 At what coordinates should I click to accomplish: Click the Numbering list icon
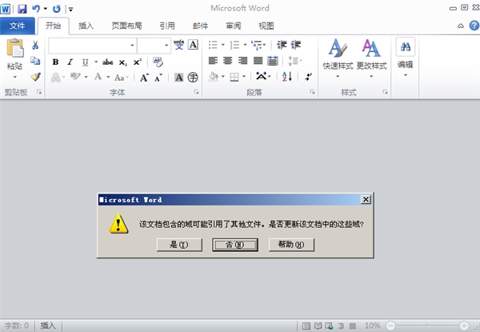[x=234, y=45]
